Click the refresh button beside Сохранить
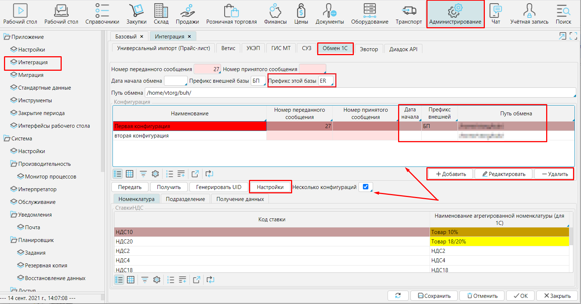This screenshot has width=581, height=304. pos(398,296)
